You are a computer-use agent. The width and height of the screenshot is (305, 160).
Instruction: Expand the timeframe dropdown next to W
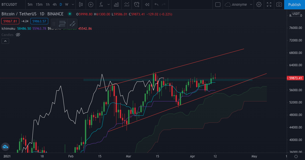[x=73, y=5]
